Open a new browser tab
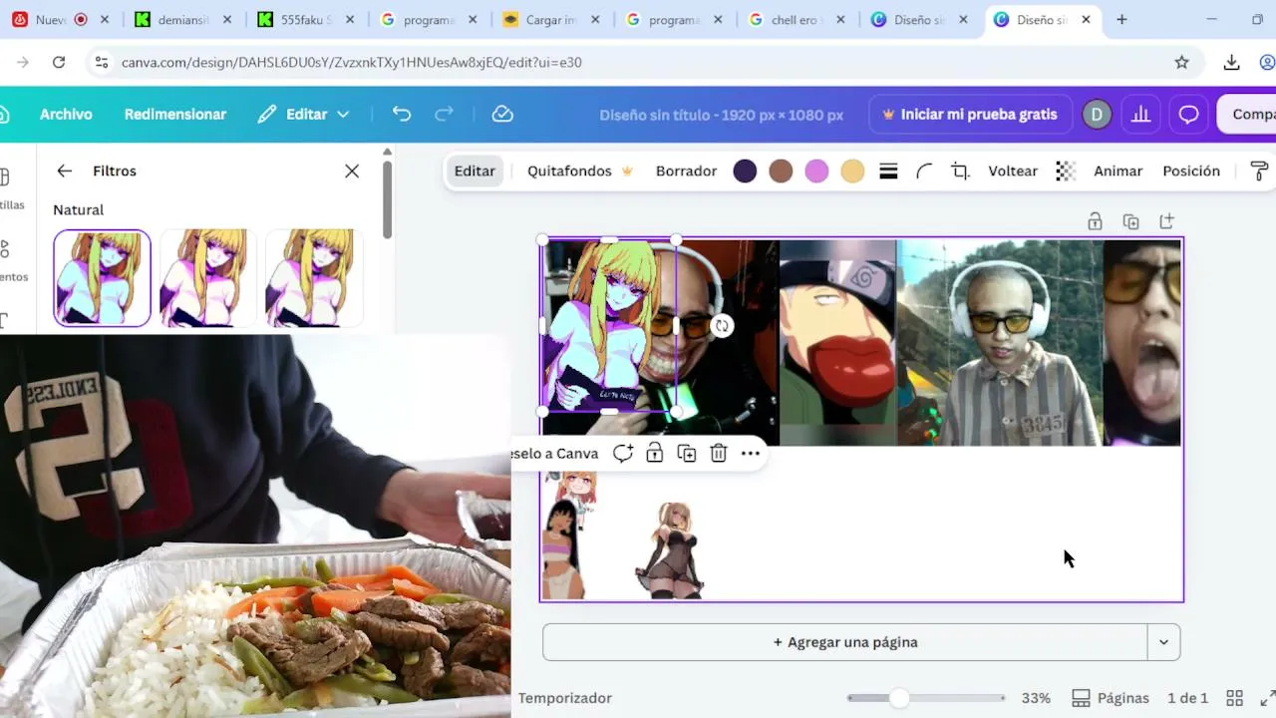This screenshot has height=718, width=1276. tap(1121, 19)
